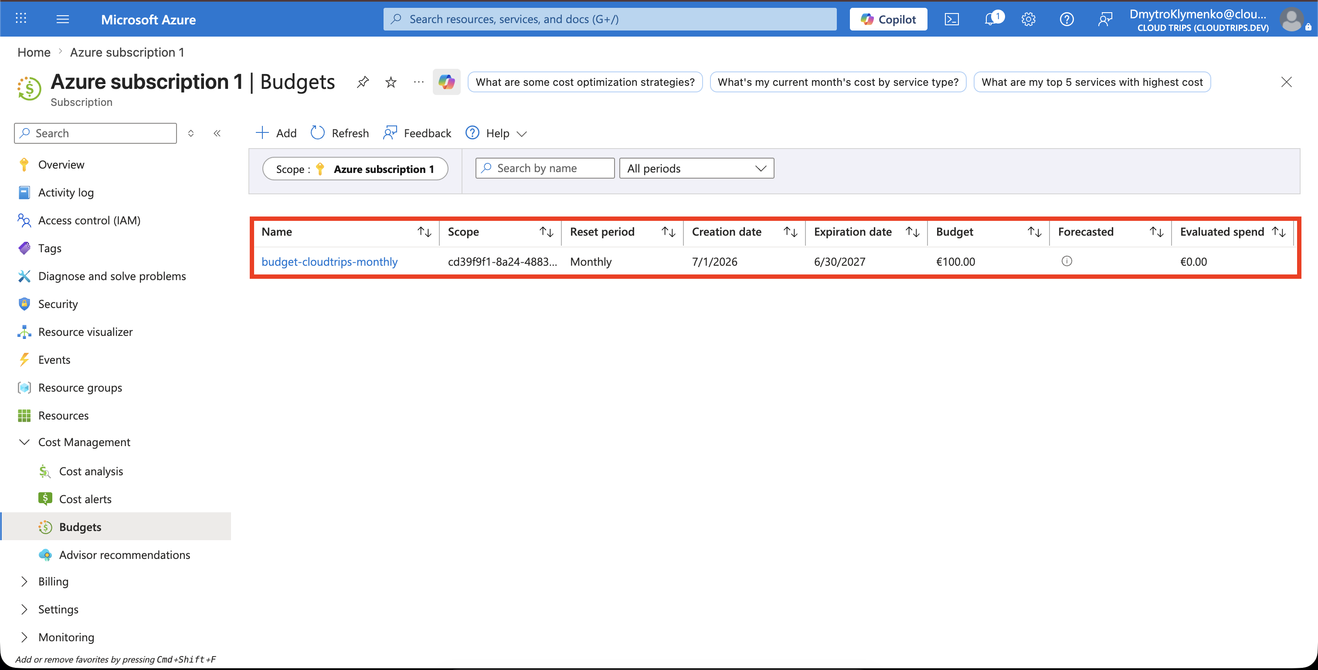This screenshot has height=670, width=1318.
Task: Open Resource groups
Action: point(80,388)
